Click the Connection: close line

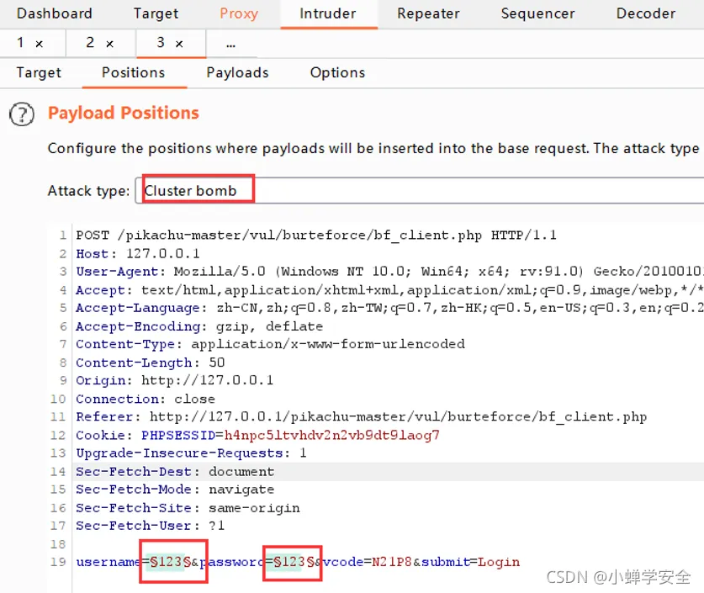coord(146,399)
